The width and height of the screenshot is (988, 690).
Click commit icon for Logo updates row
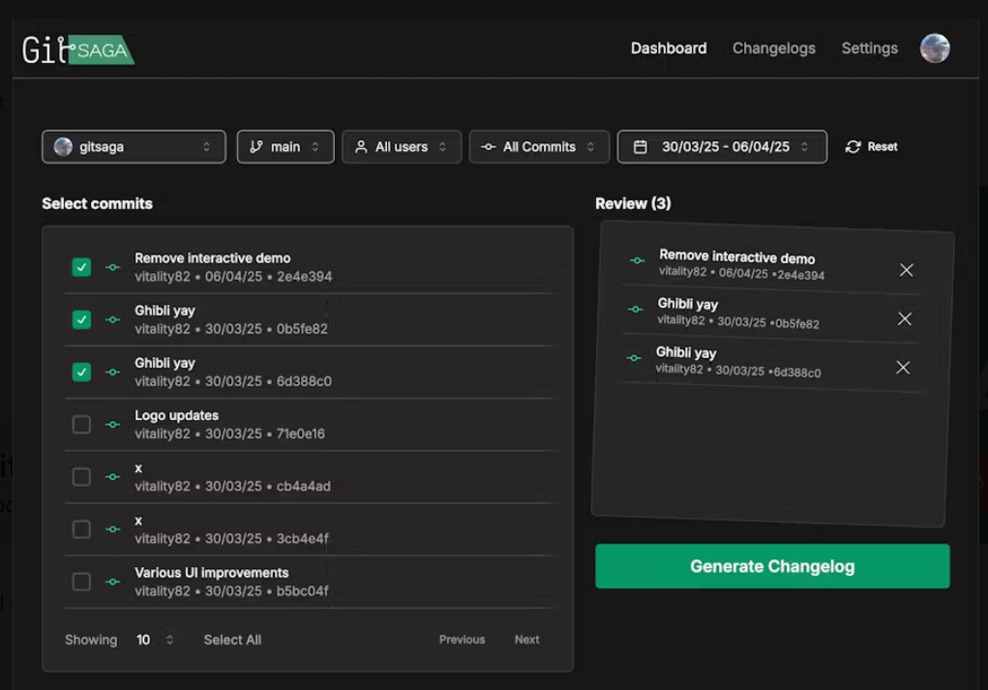[113, 424]
